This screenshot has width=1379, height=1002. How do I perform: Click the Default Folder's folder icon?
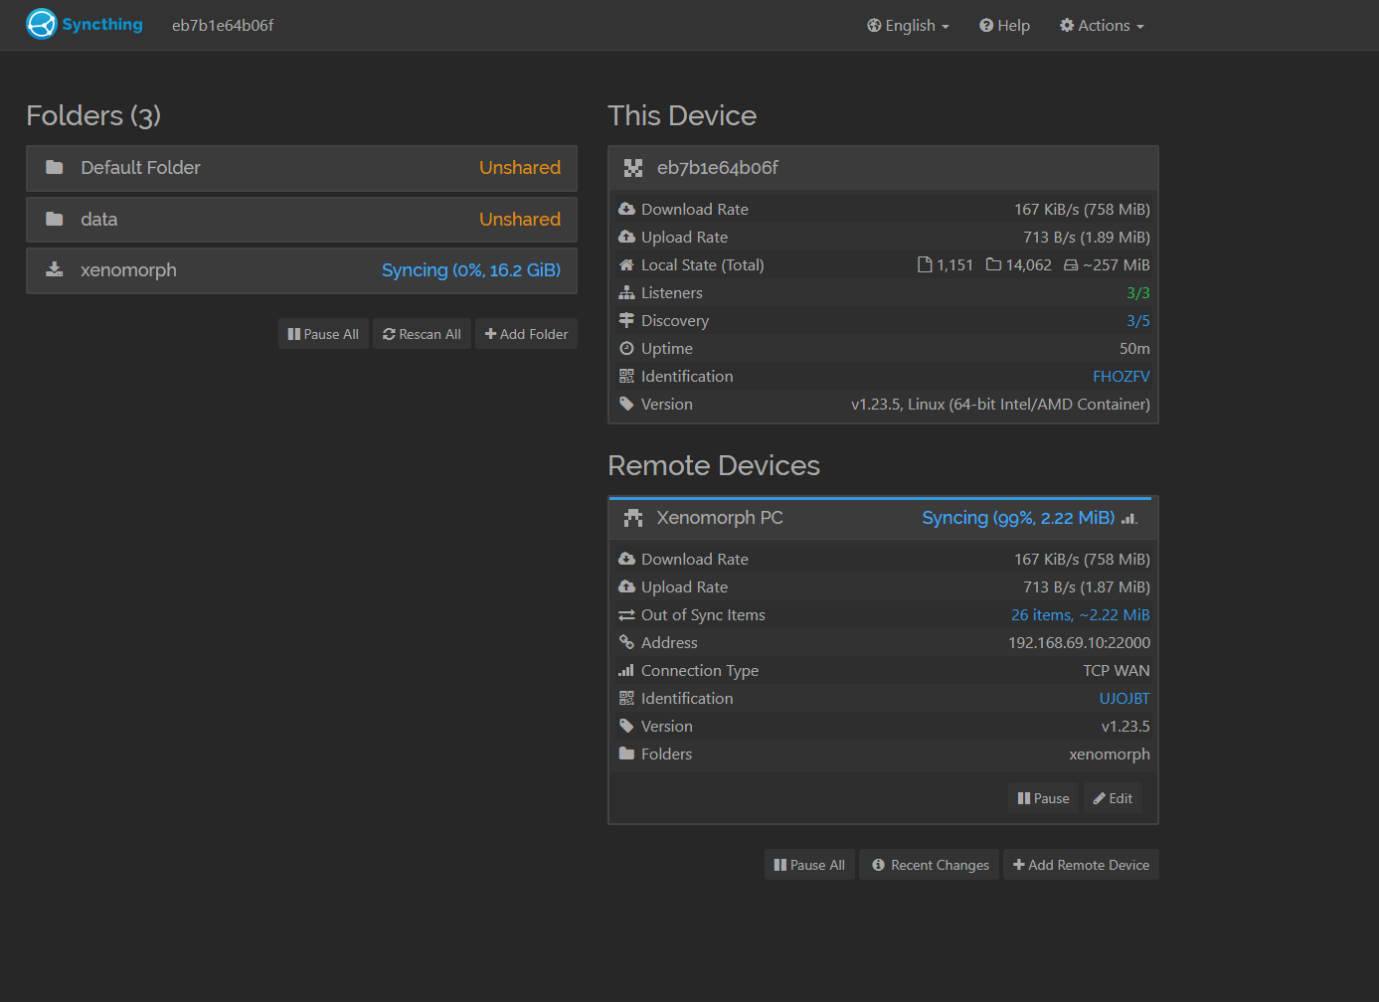[x=55, y=168]
